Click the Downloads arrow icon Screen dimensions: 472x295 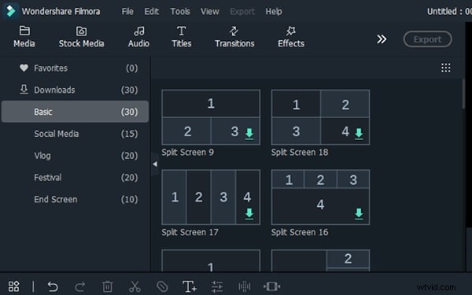[24, 90]
